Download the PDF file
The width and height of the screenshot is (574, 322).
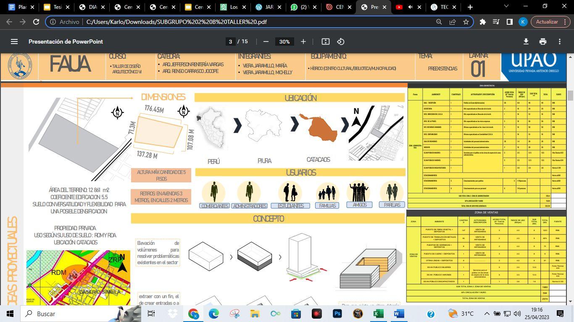pyautogui.click(x=526, y=42)
